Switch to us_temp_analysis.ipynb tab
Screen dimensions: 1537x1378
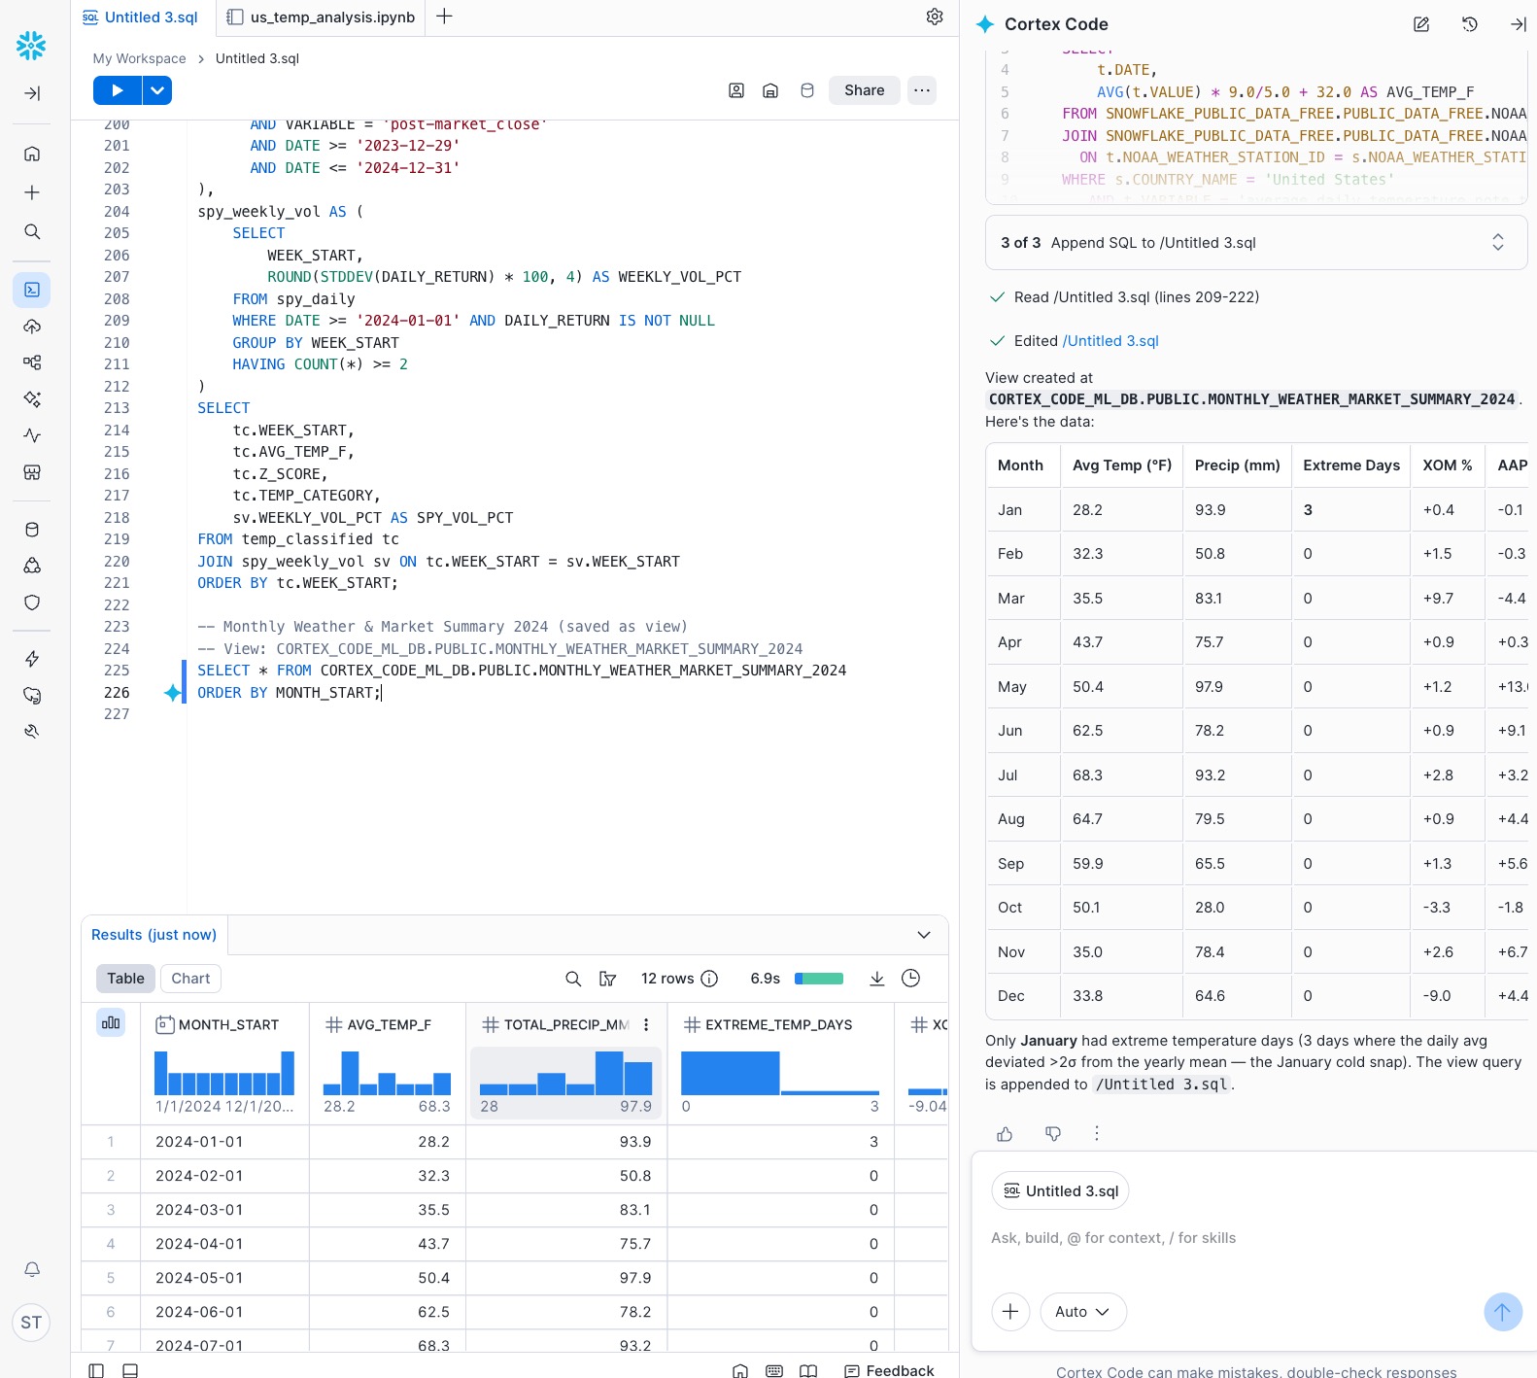(x=321, y=17)
